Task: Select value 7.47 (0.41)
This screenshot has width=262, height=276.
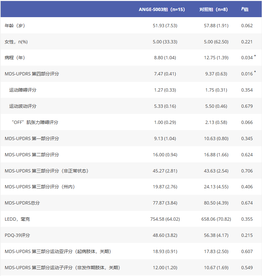Action: (165, 74)
